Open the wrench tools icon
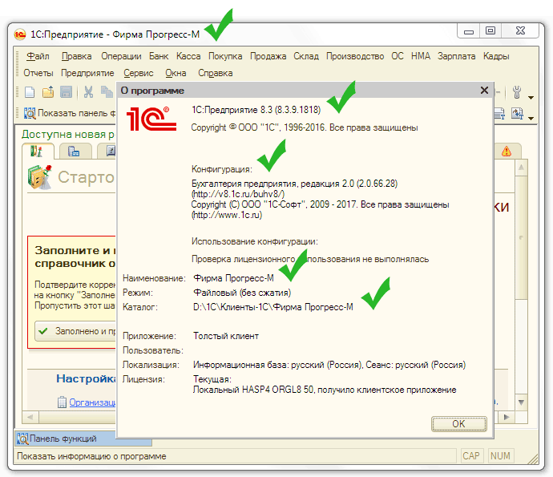 tap(517, 92)
